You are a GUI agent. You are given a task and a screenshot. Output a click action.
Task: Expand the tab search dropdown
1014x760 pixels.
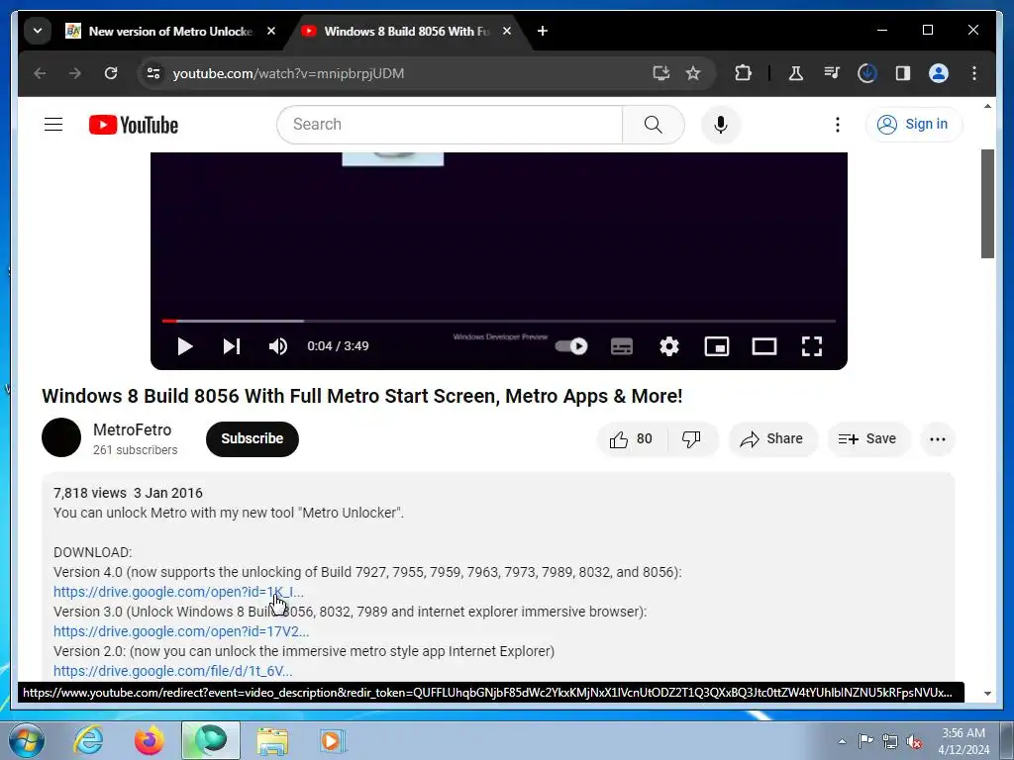(38, 31)
